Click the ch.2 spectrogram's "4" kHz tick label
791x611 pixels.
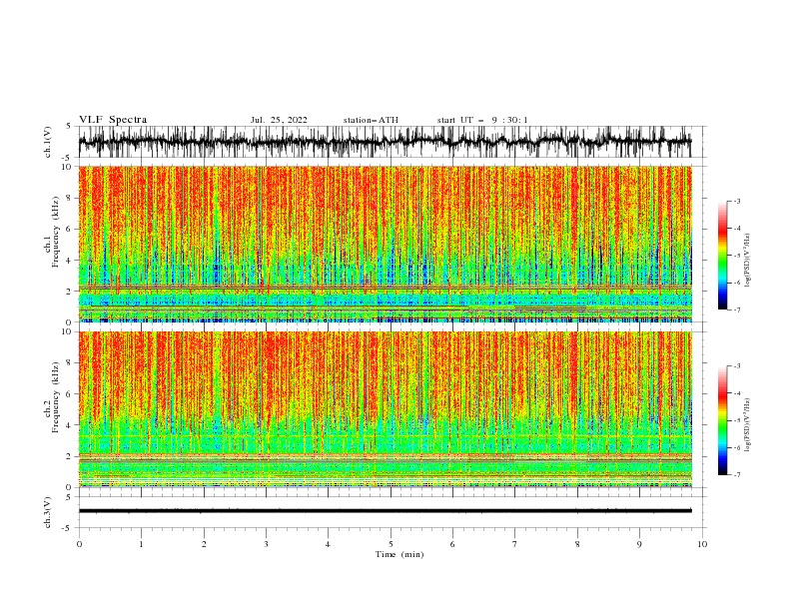point(69,425)
